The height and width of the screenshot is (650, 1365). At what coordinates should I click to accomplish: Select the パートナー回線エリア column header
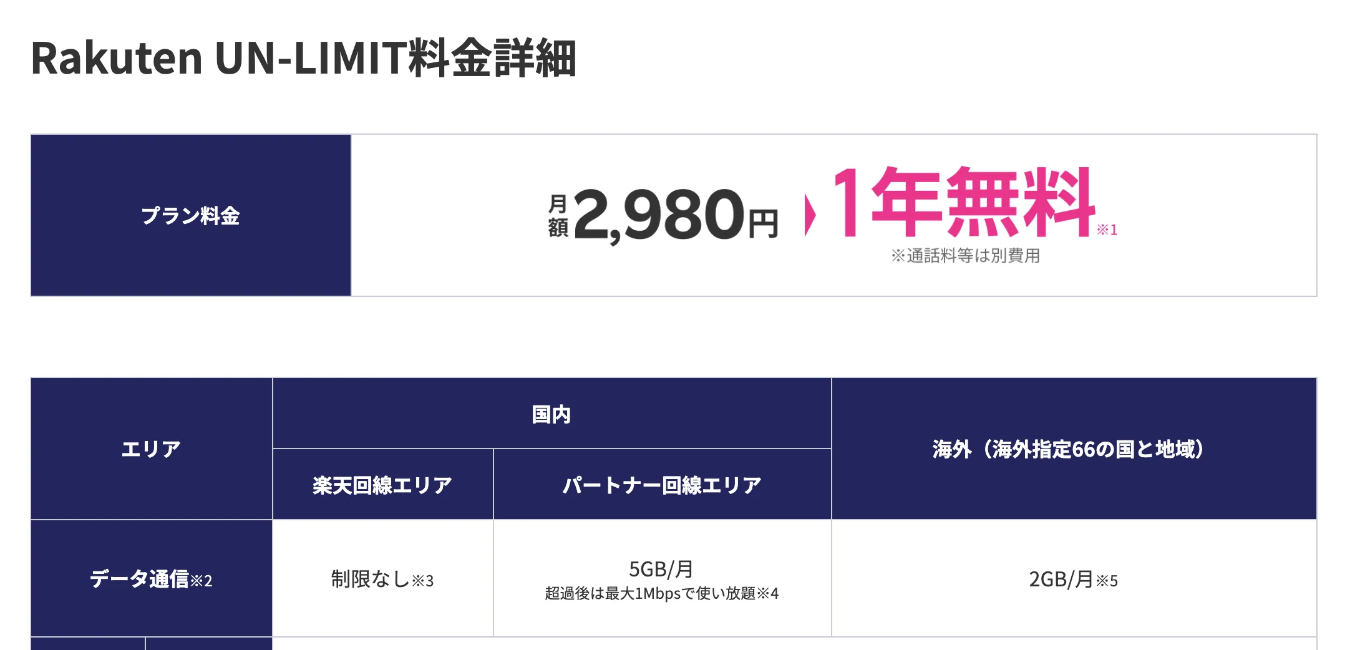pos(662,485)
